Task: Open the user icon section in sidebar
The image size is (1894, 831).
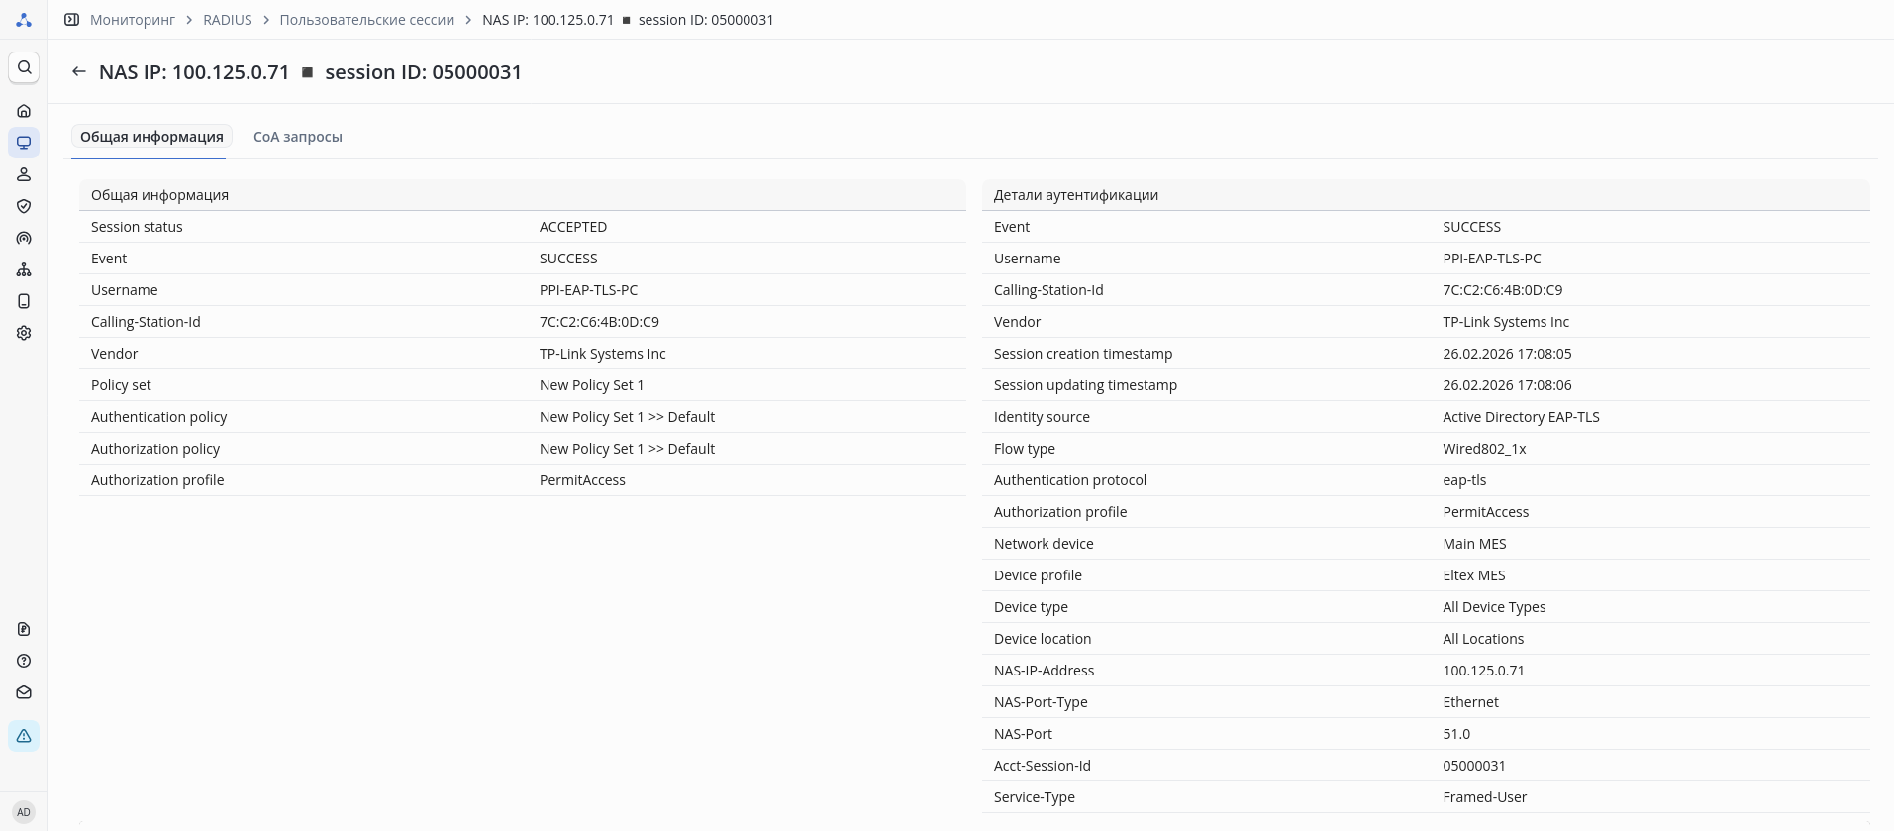Action: 24,174
